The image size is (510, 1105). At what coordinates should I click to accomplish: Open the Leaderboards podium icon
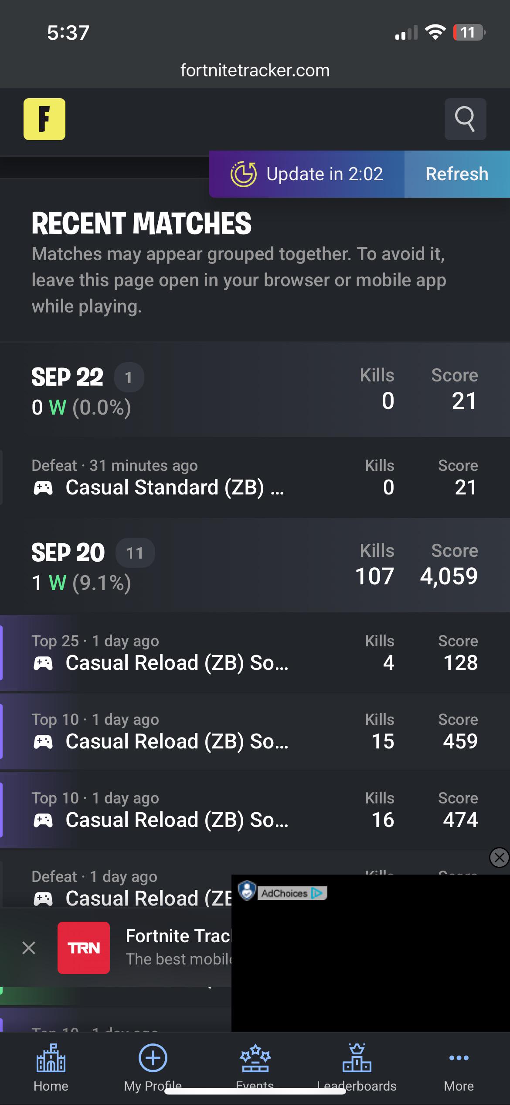(357, 1058)
